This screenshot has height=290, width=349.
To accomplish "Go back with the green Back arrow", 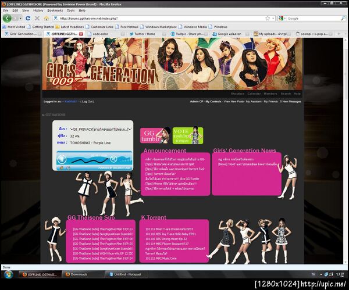I will pyautogui.click(x=7, y=18).
